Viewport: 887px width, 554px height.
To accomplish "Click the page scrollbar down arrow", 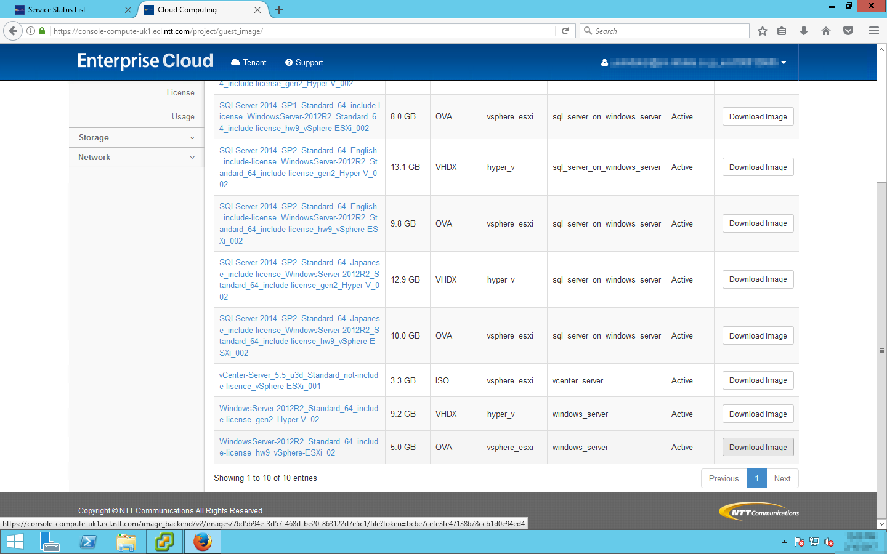I will tap(881, 524).
